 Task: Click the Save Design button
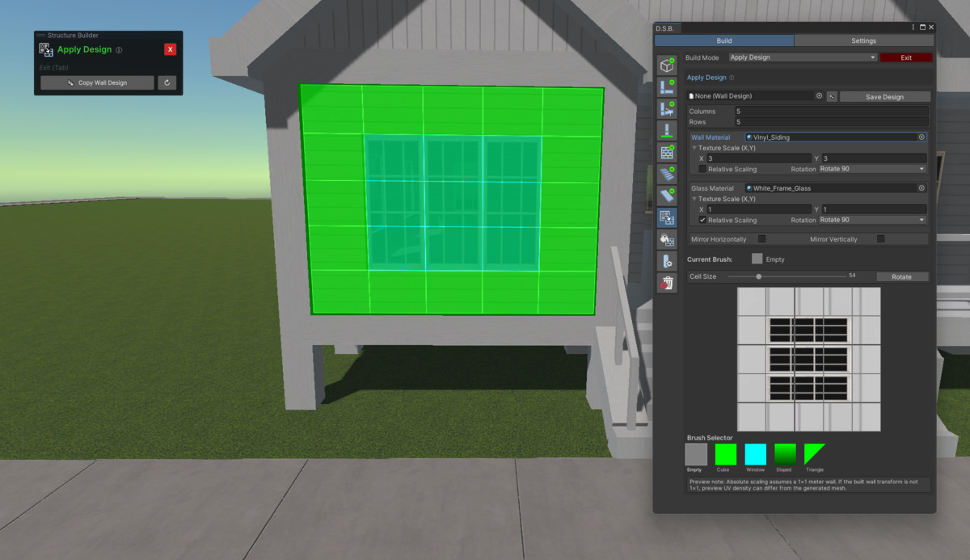[x=884, y=97]
